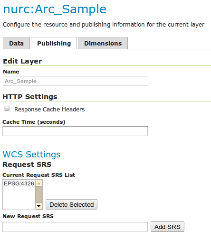Click the Name field containing Arc_Sample
The width and height of the screenshot is (211, 247).
tap(76, 81)
